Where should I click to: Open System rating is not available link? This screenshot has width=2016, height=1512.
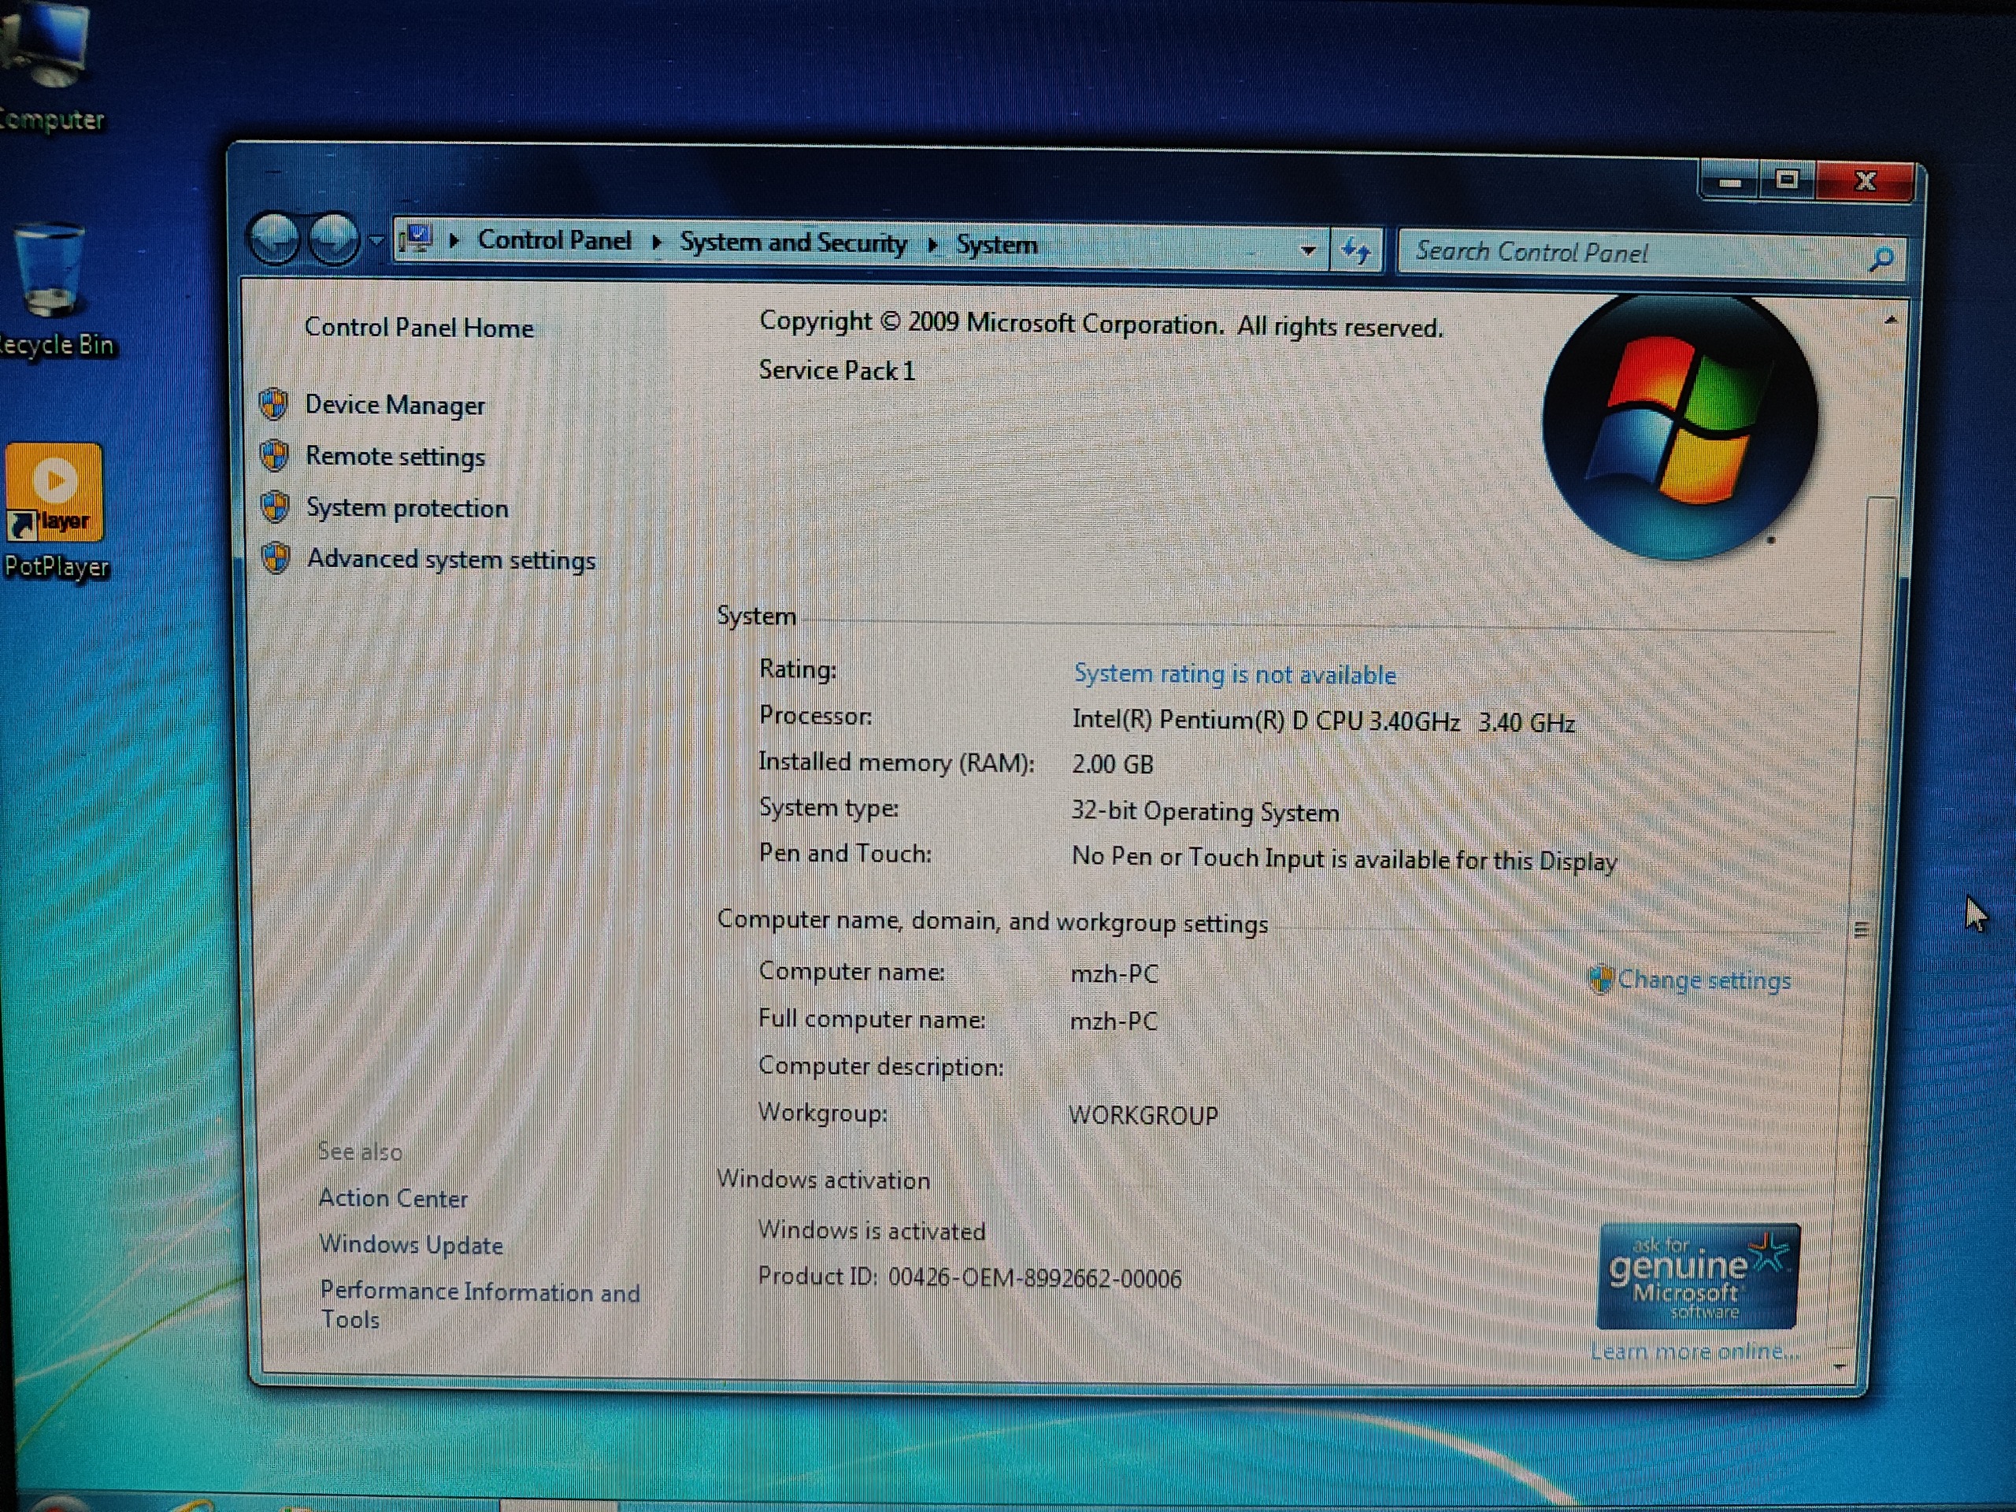[x=1234, y=674]
